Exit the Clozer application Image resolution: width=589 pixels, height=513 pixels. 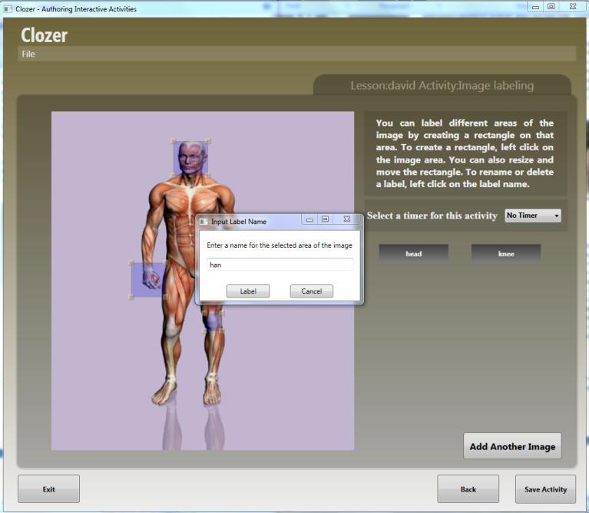tap(49, 489)
